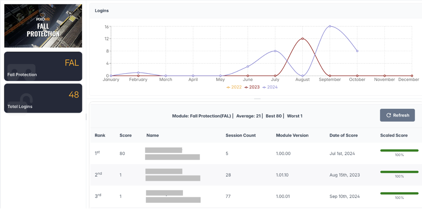Click the 2024 data point for June
422x209 pixels.
coord(248,67)
